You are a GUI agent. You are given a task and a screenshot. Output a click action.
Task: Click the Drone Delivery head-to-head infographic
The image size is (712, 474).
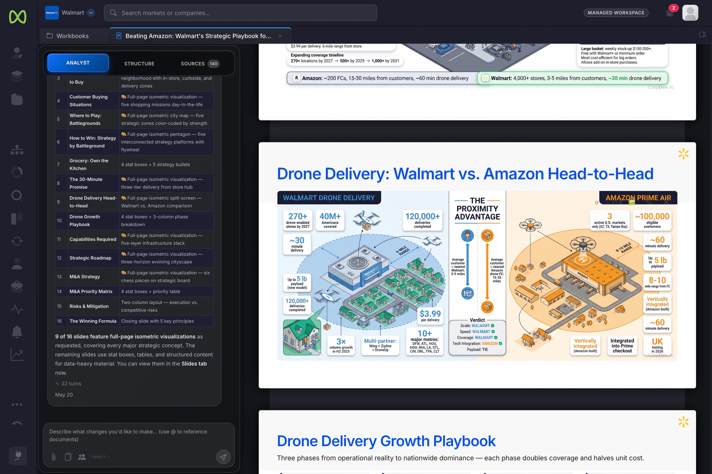coord(477,276)
